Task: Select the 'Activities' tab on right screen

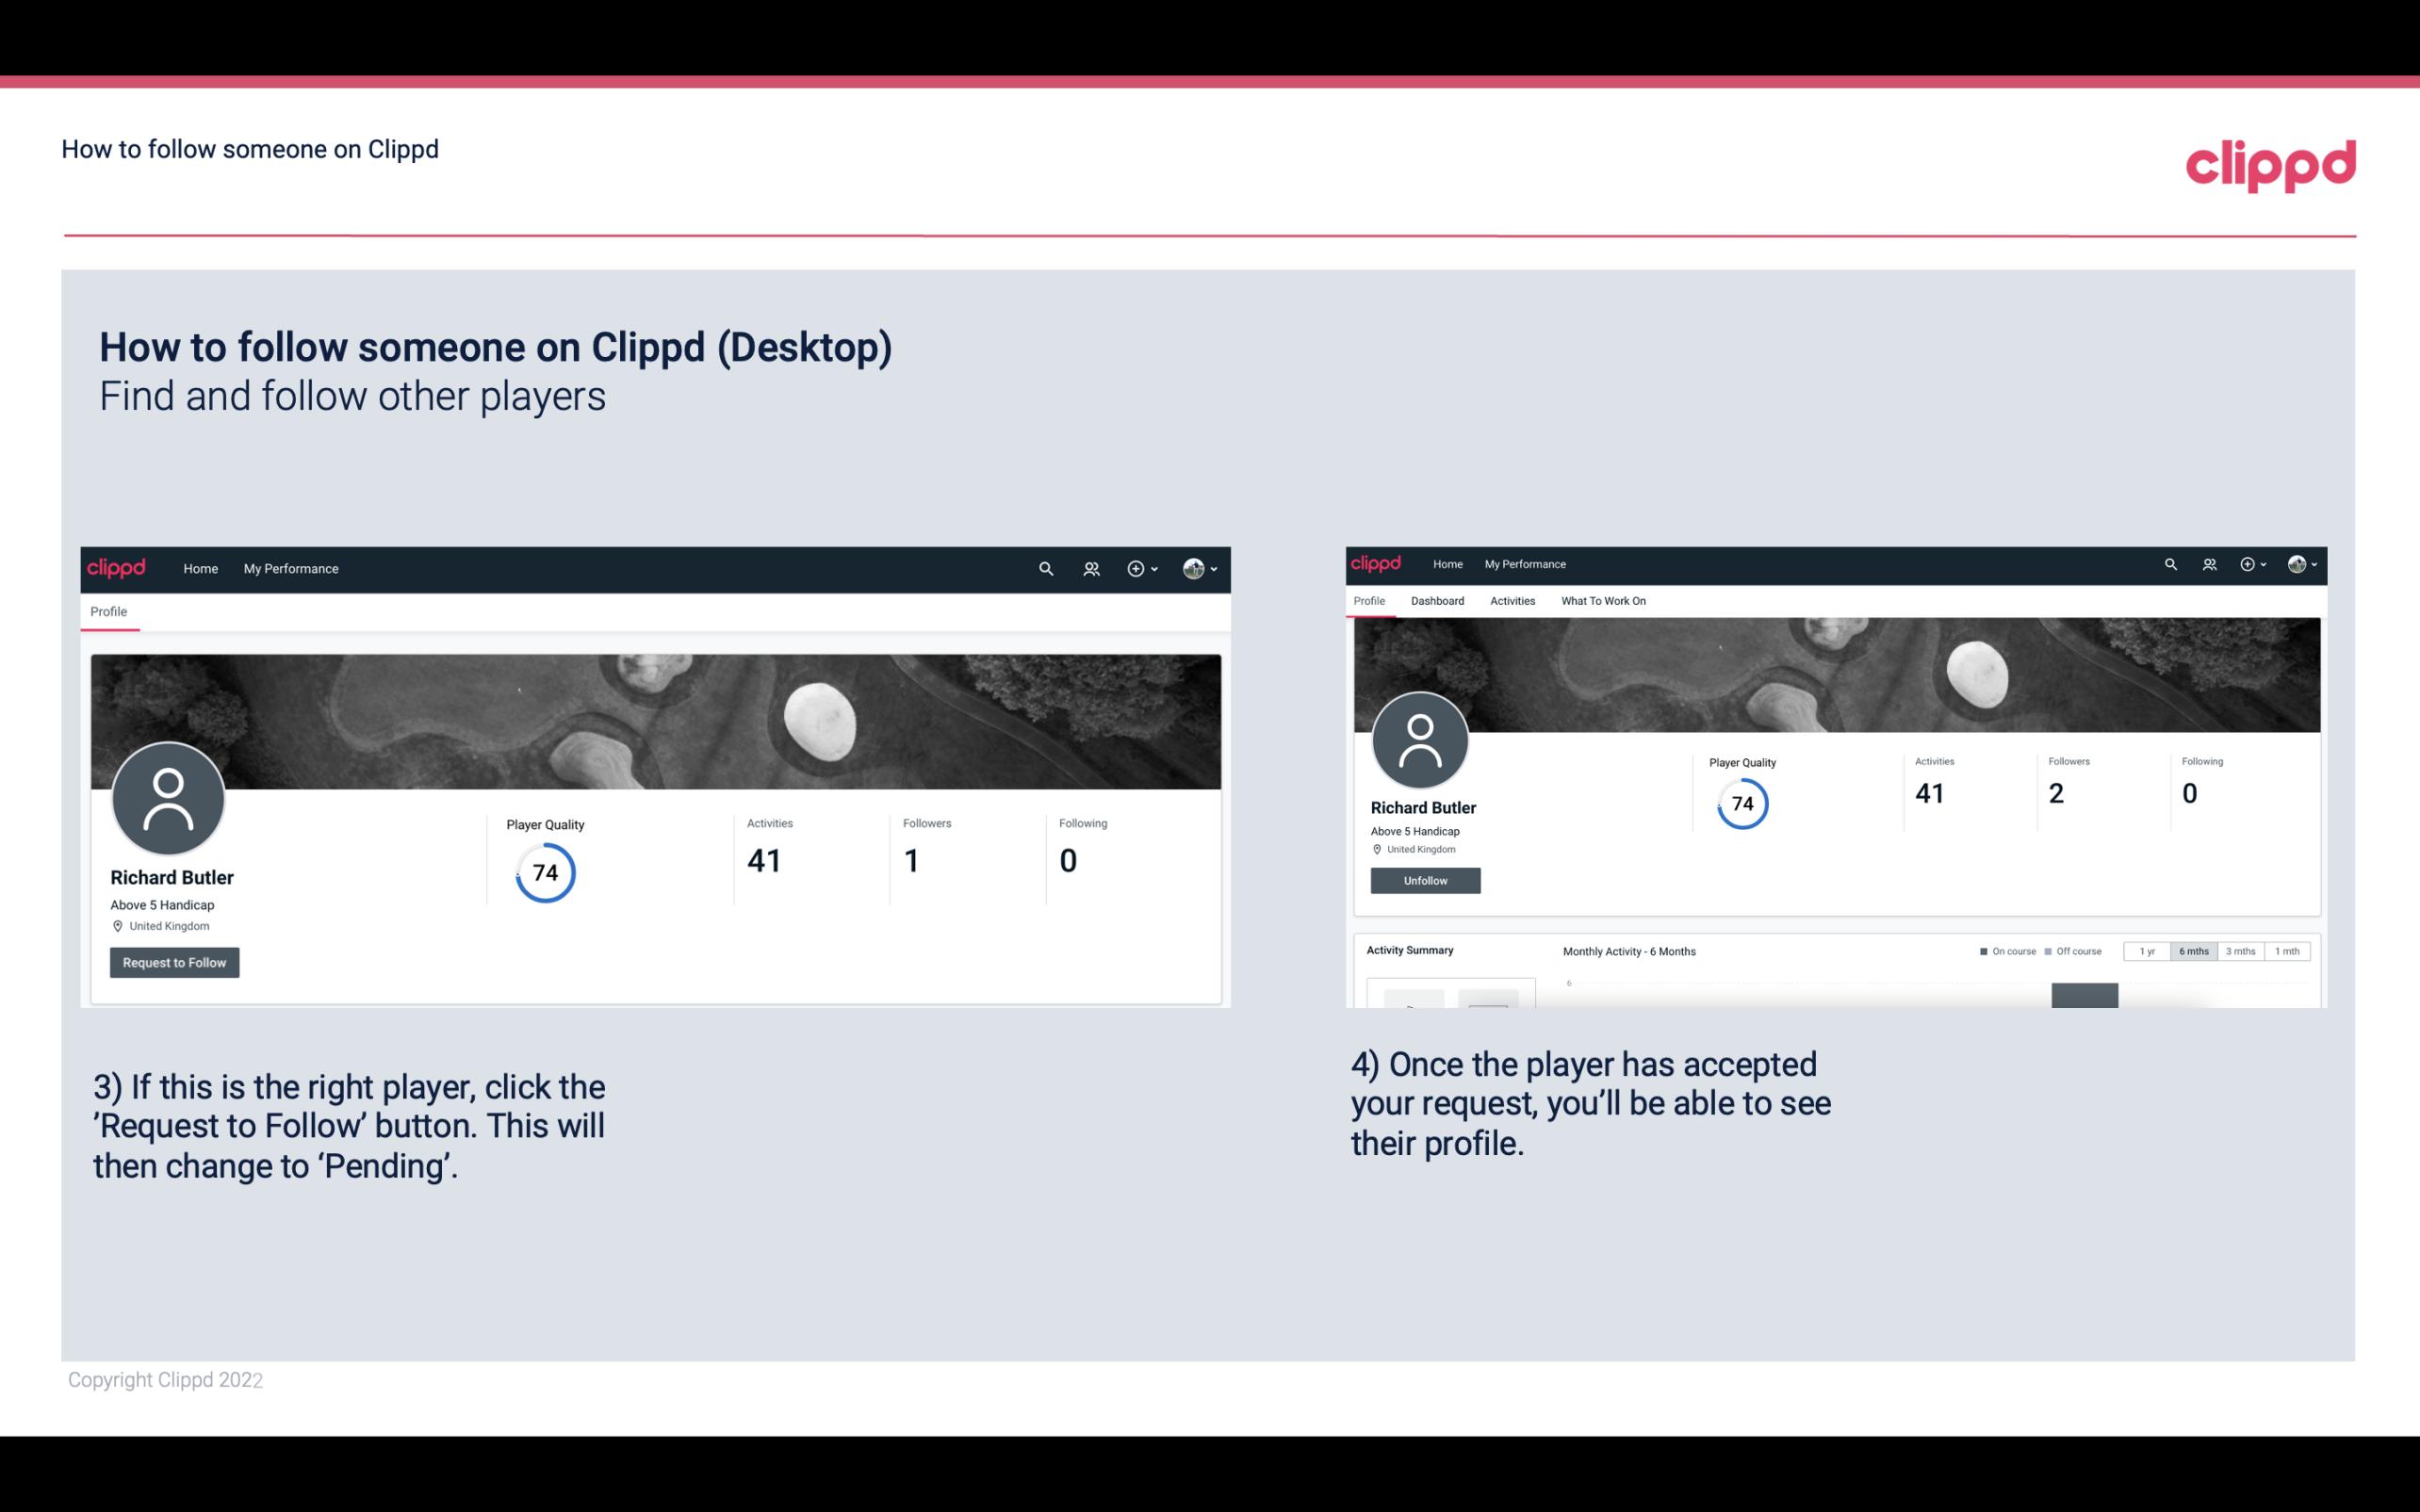Action: click(x=1511, y=601)
